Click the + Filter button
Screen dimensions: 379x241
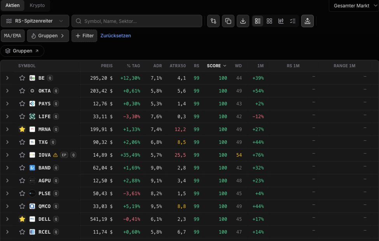click(x=84, y=36)
